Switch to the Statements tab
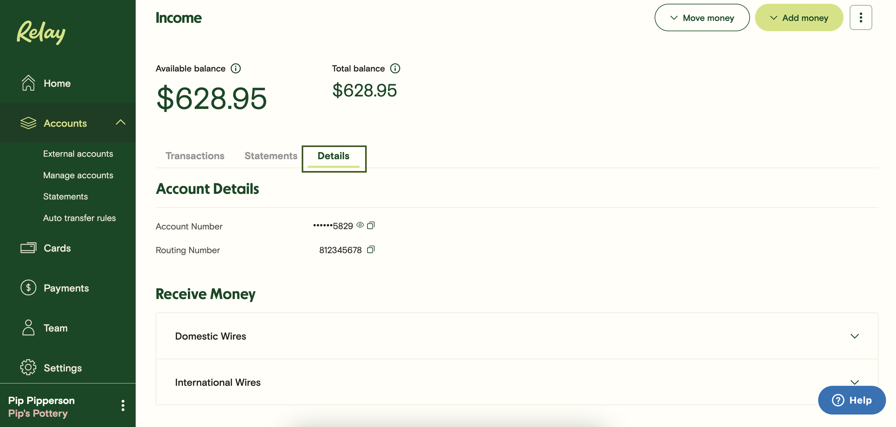This screenshot has height=427, width=896. coord(271,156)
